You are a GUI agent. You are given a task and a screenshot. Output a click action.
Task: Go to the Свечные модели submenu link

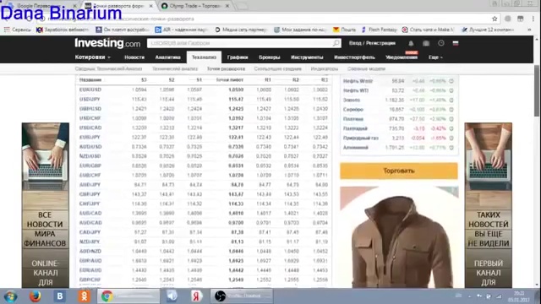coord(366,69)
